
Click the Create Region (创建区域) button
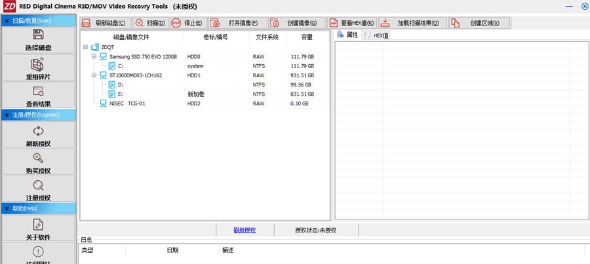click(x=479, y=23)
